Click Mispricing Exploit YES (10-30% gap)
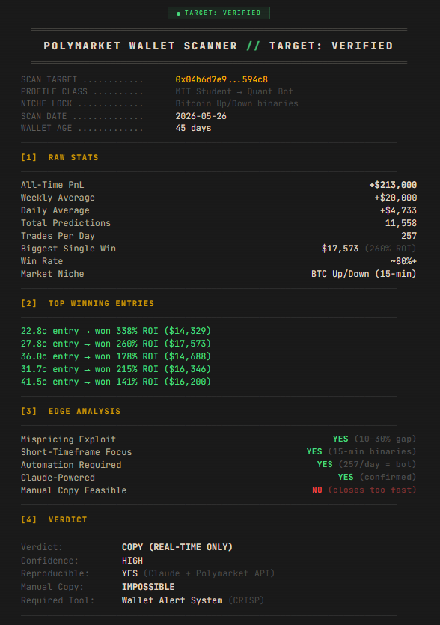The image size is (440, 625). [x=375, y=439]
